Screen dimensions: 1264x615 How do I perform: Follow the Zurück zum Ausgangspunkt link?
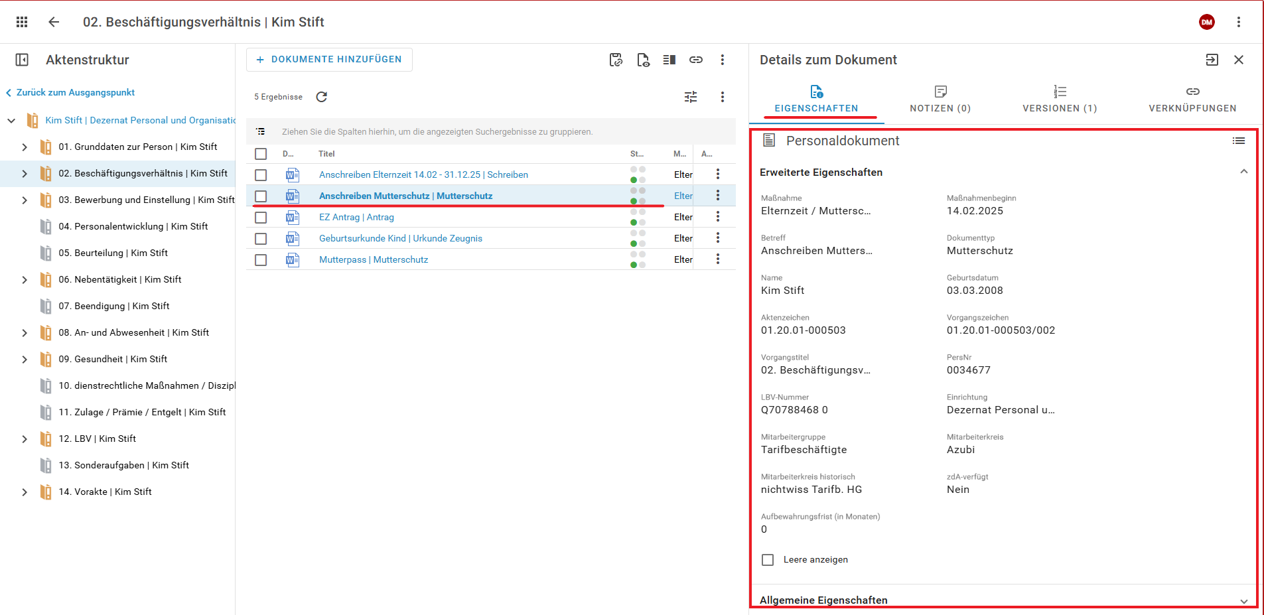[75, 93]
